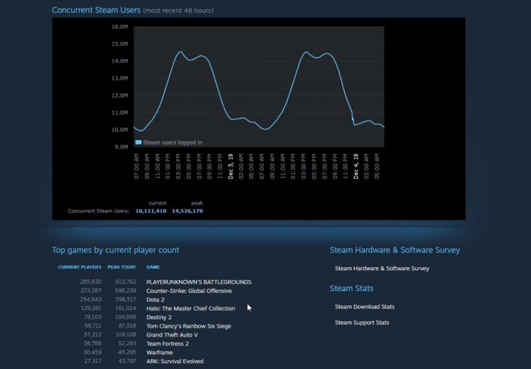531x369 pixels.
Task: Open Steam Support Stats
Action: click(x=362, y=322)
